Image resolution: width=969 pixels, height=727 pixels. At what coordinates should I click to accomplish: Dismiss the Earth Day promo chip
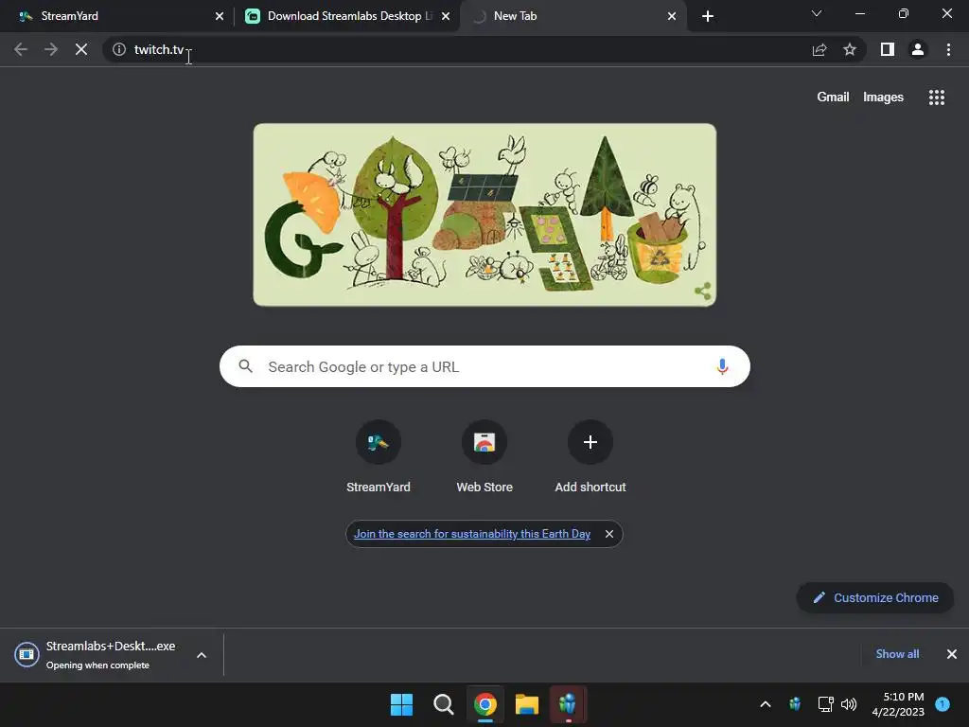point(609,534)
